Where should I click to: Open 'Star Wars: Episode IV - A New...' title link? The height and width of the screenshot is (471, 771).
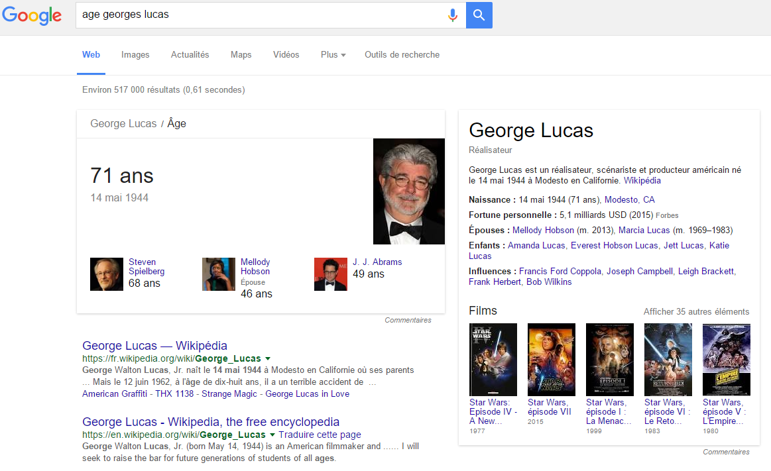point(493,411)
